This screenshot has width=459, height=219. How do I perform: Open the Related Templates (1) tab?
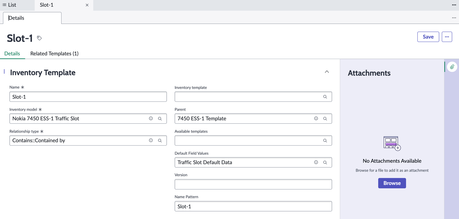[x=54, y=54]
